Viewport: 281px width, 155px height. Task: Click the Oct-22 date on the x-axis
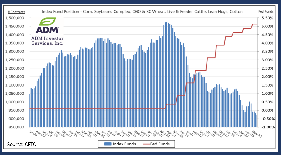pyautogui.click(x=208, y=133)
